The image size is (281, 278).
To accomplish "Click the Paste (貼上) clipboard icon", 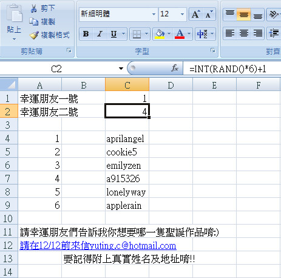I will tap(14, 13).
